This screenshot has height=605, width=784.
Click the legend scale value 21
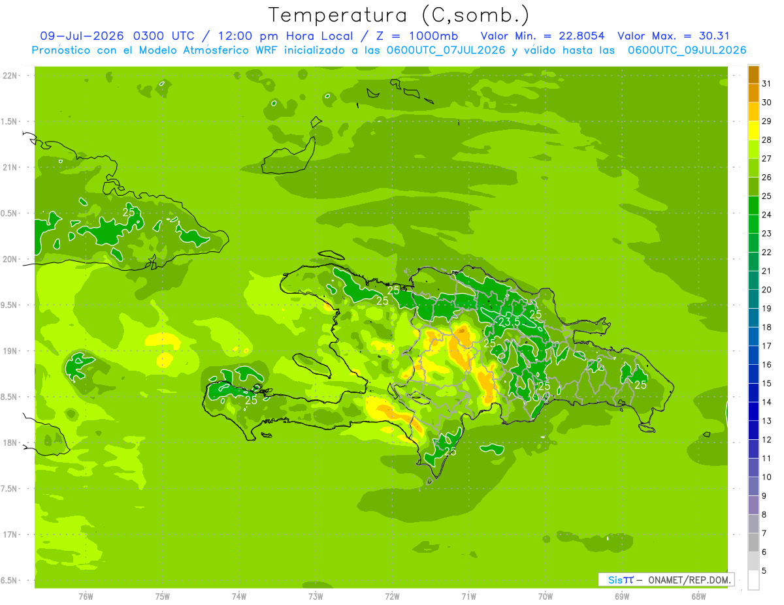click(x=767, y=271)
